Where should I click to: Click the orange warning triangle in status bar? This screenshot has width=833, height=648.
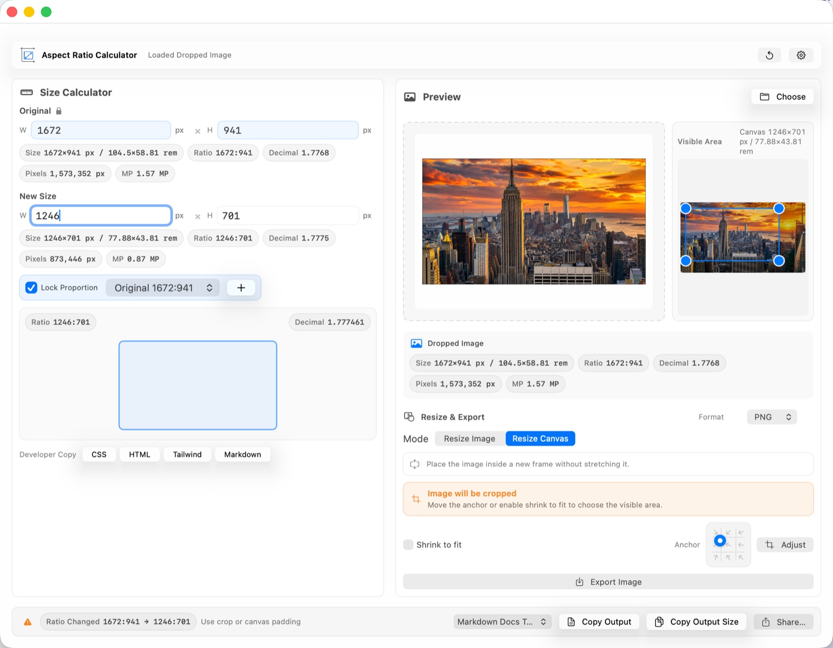click(x=28, y=622)
